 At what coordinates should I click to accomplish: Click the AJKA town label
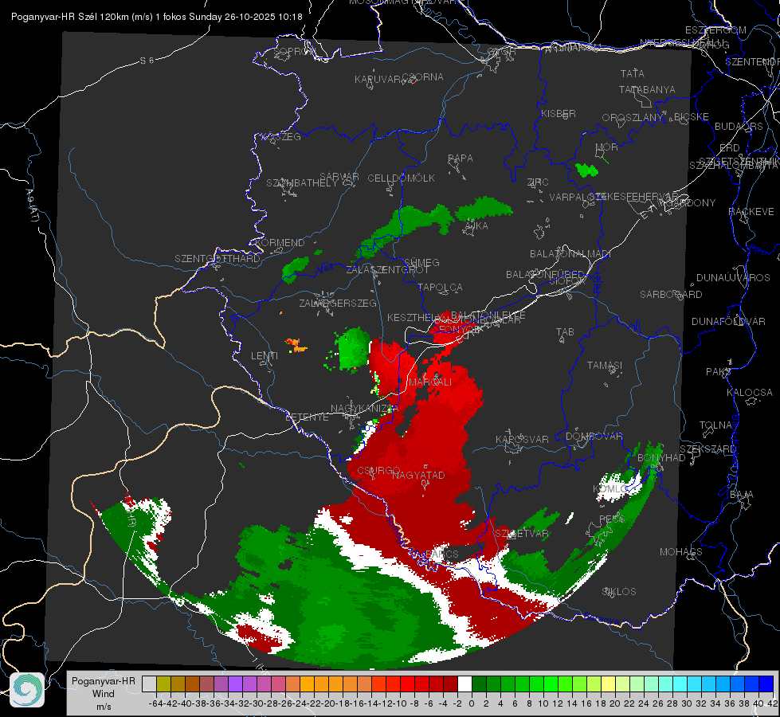point(476,226)
